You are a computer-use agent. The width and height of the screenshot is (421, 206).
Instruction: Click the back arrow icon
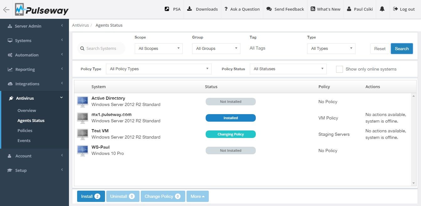(6, 9)
